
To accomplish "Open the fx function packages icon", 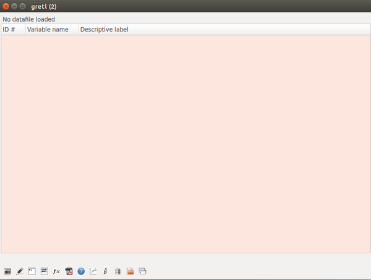I will point(56,271).
